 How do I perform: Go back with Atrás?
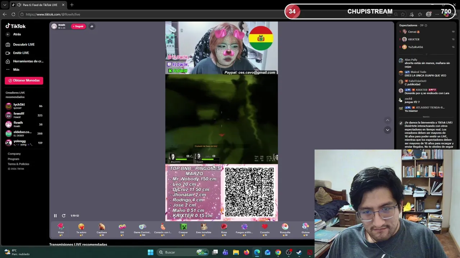14,34
